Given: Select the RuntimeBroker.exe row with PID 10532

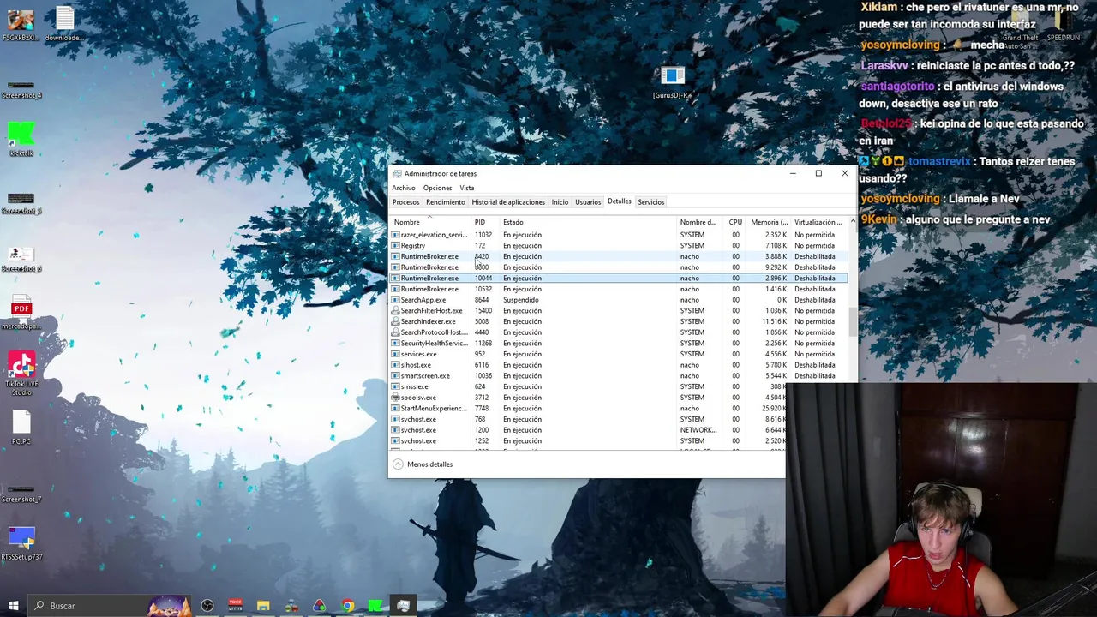Looking at the screenshot, I should click(x=619, y=289).
